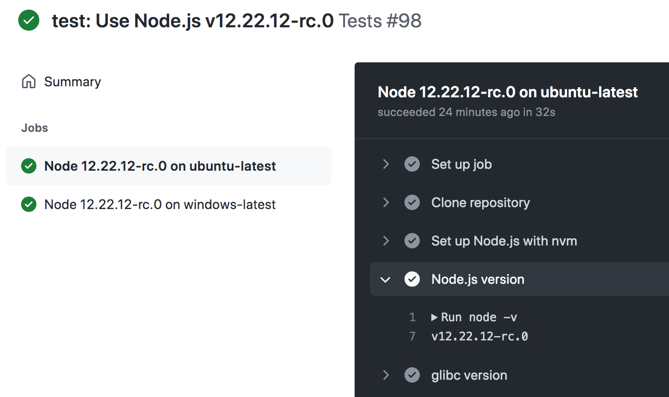Click the success check icon on the ubuntu-latest job
Image resolution: width=669 pixels, height=397 pixels.
(28, 166)
